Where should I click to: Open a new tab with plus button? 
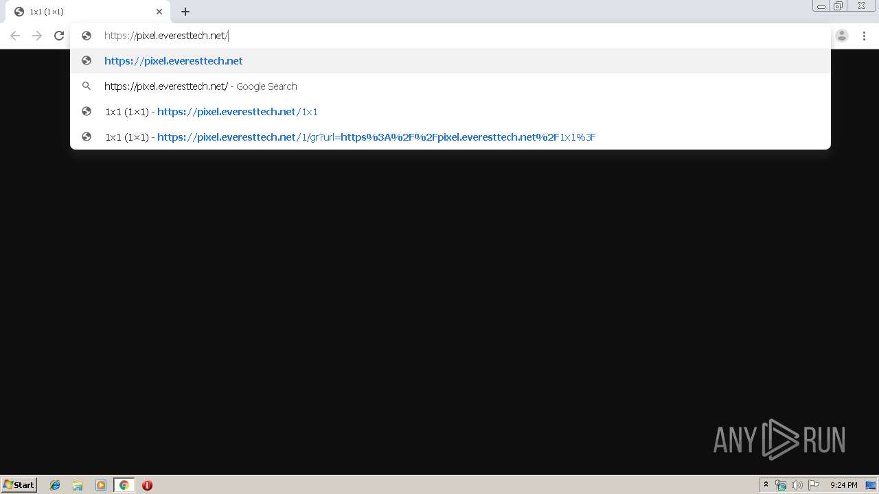point(185,12)
